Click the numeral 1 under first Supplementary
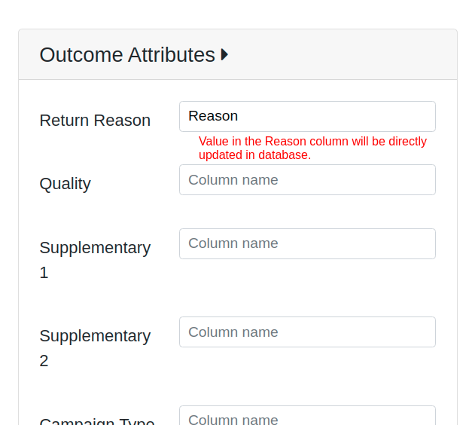Viewport: 466px width, 425px height. coord(44,273)
